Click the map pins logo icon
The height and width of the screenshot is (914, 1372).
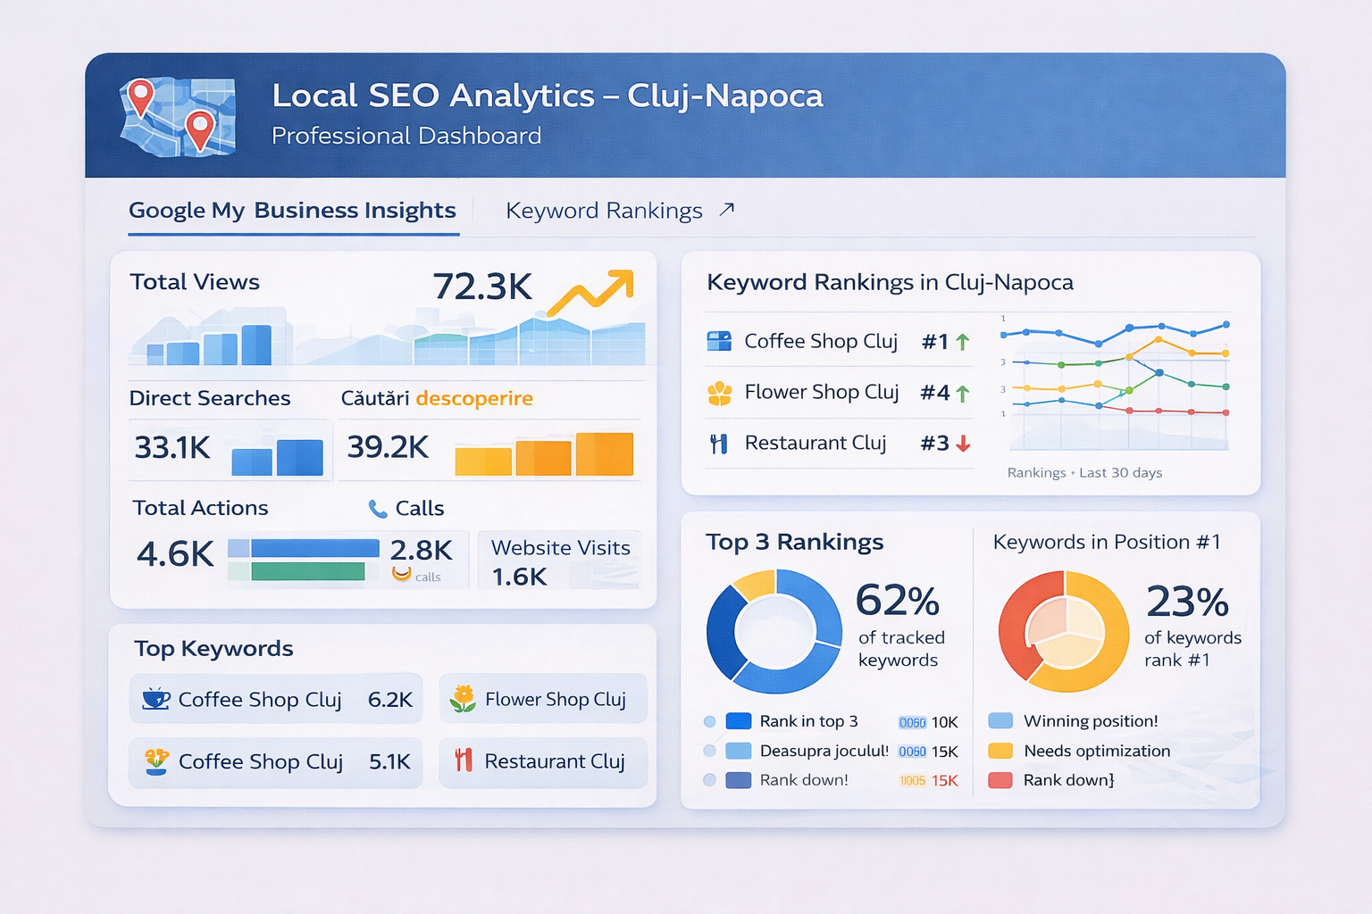tap(178, 117)
